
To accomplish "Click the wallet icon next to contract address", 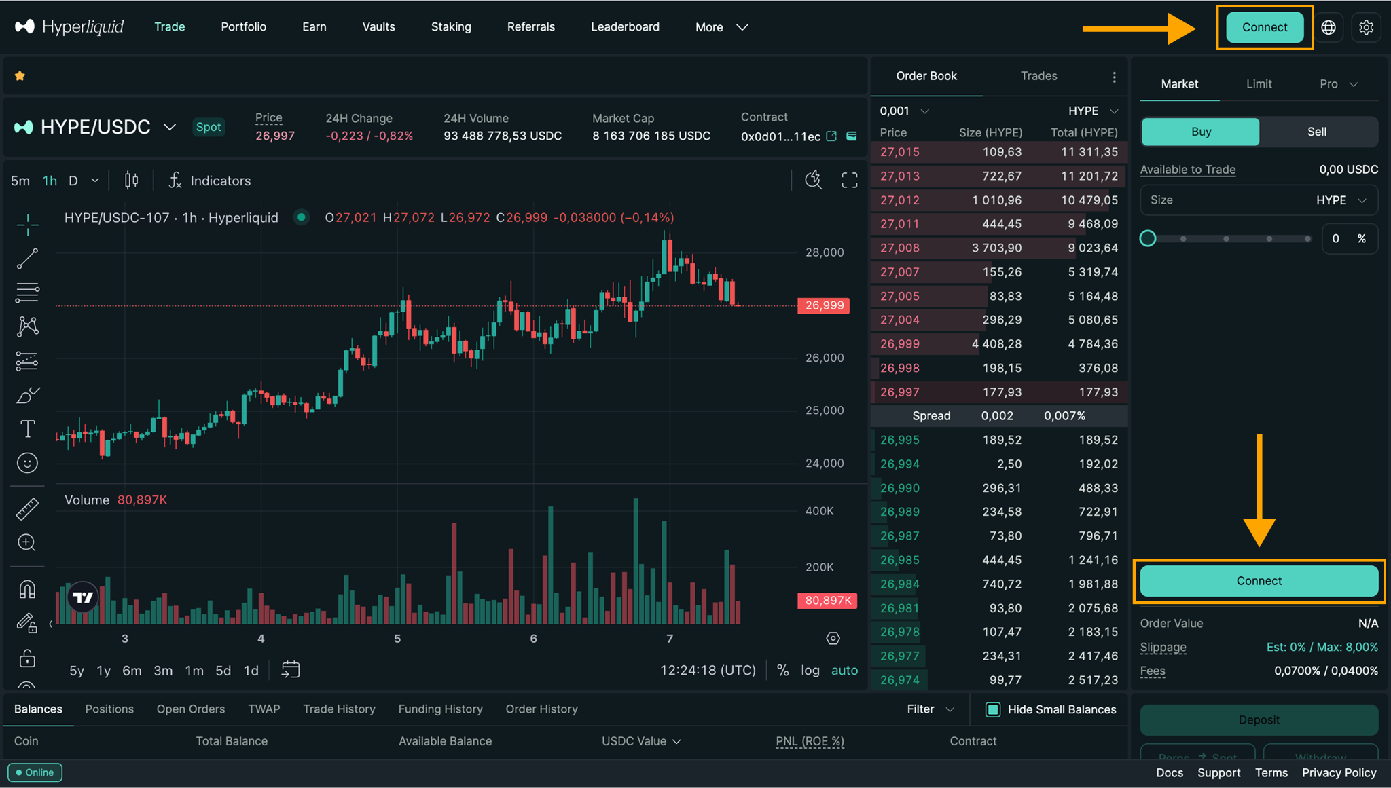I will click(852, 136).
